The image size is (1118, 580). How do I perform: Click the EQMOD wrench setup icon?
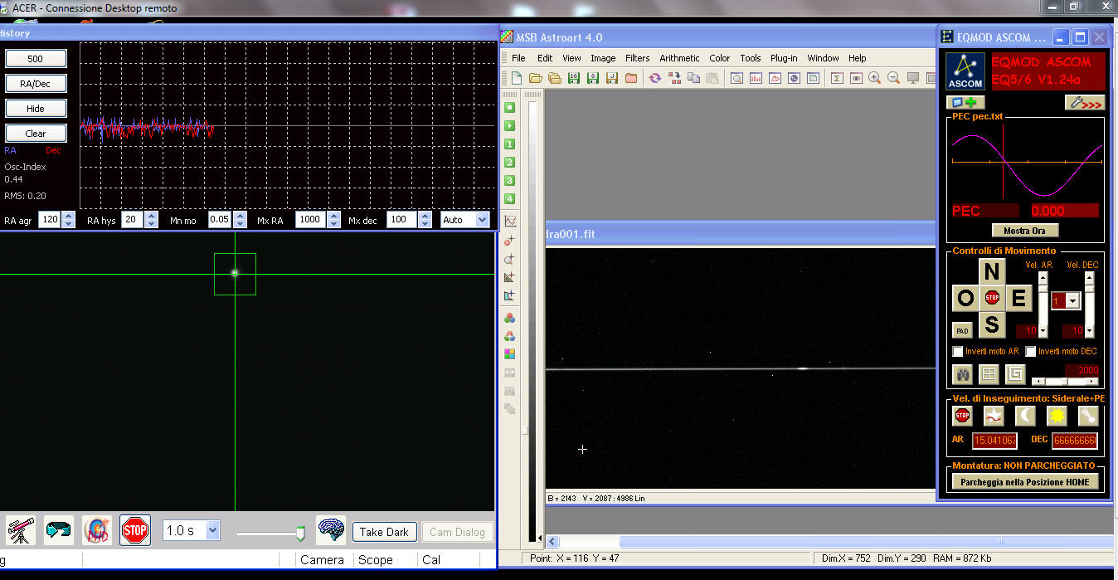[1084, 103]
